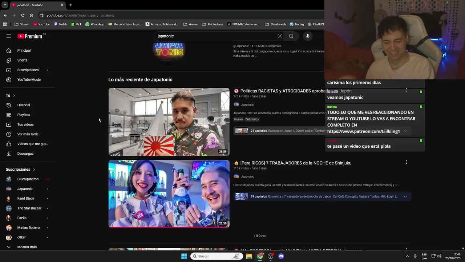Open the YouTube hamburger guide menu
The width and height of the screenshot is (465, 262).
coord(9,36)
